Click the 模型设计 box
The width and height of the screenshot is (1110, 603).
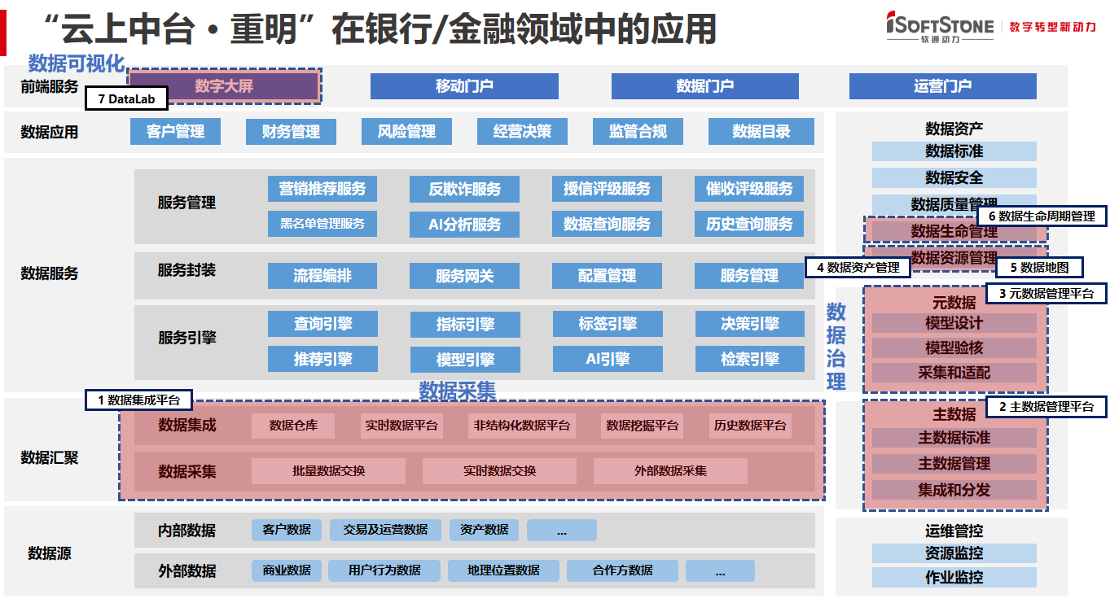point(954,323)
